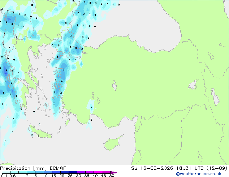Click the "35" legend scale label
The image size is (229, 177).
point(87,176)
